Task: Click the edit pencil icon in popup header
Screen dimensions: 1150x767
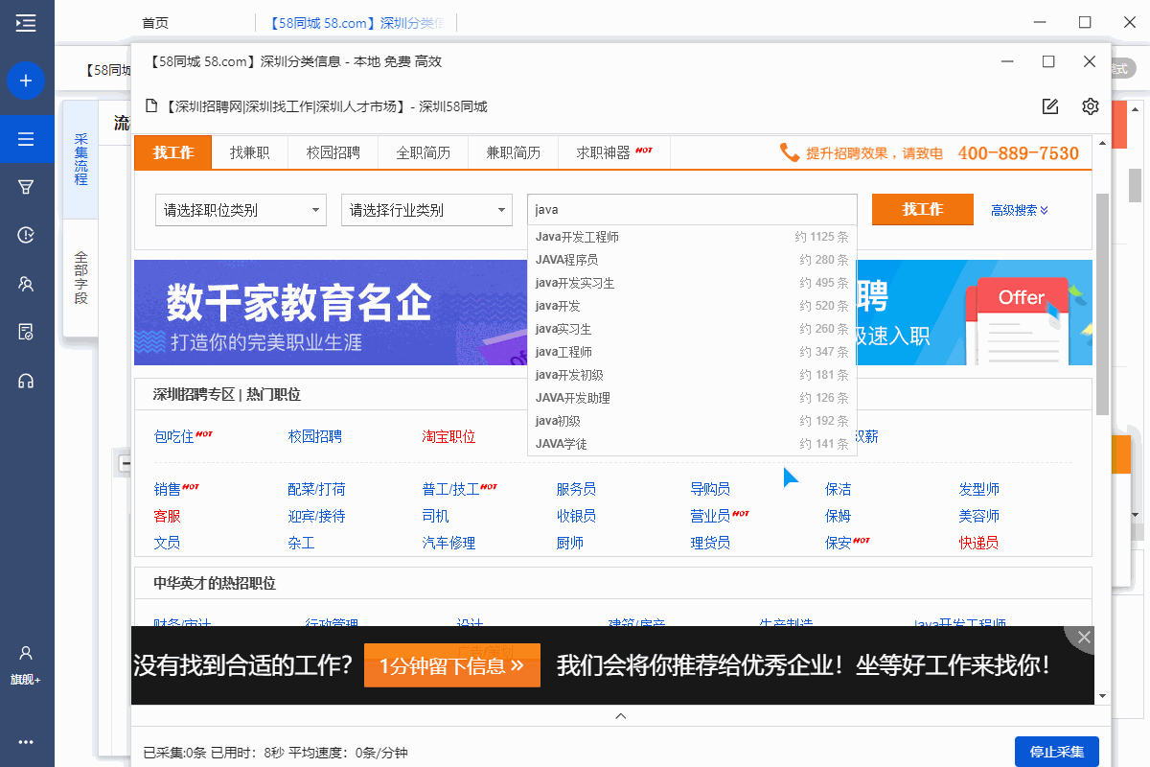Action: coord(1050,106)
